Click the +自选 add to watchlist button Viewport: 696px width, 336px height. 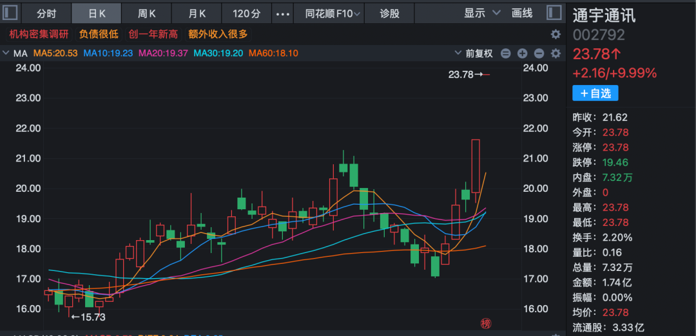coord(595,93)
